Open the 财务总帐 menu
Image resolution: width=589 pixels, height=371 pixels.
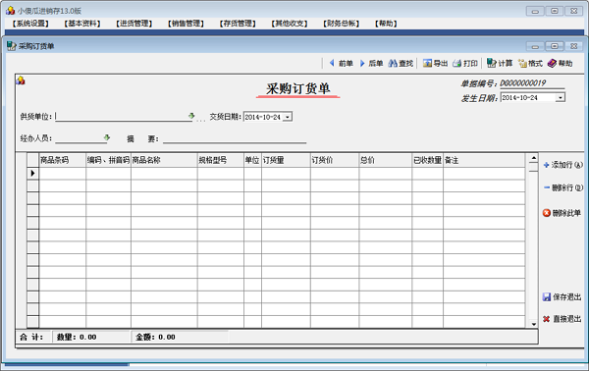tap(342, 24)
